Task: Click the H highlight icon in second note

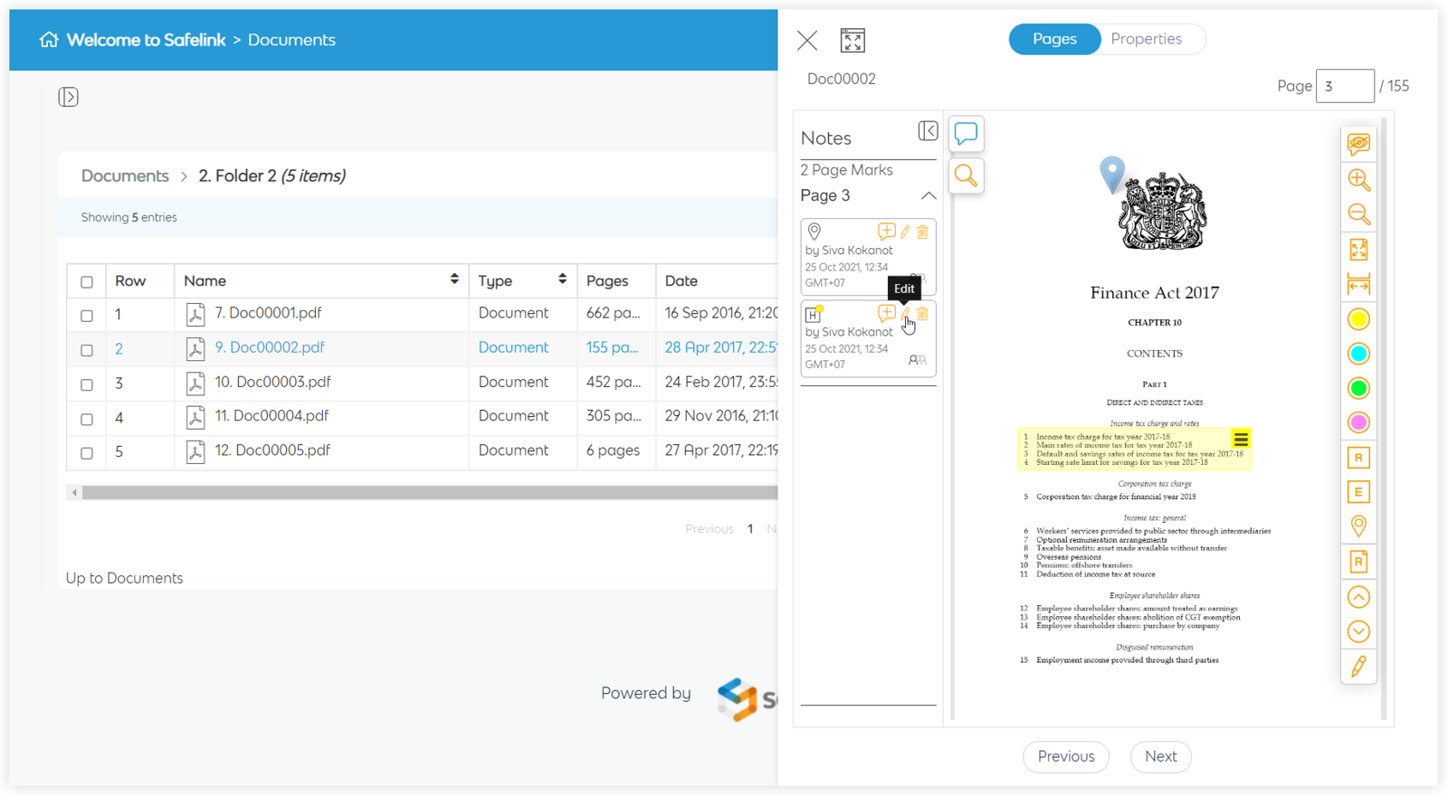Action: tap(814, 314)
